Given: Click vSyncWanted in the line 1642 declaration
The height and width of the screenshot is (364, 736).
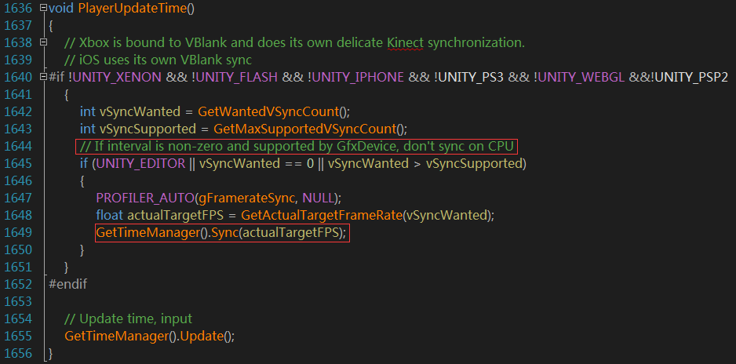Looking at the screenshot, I should coord(140,111).
